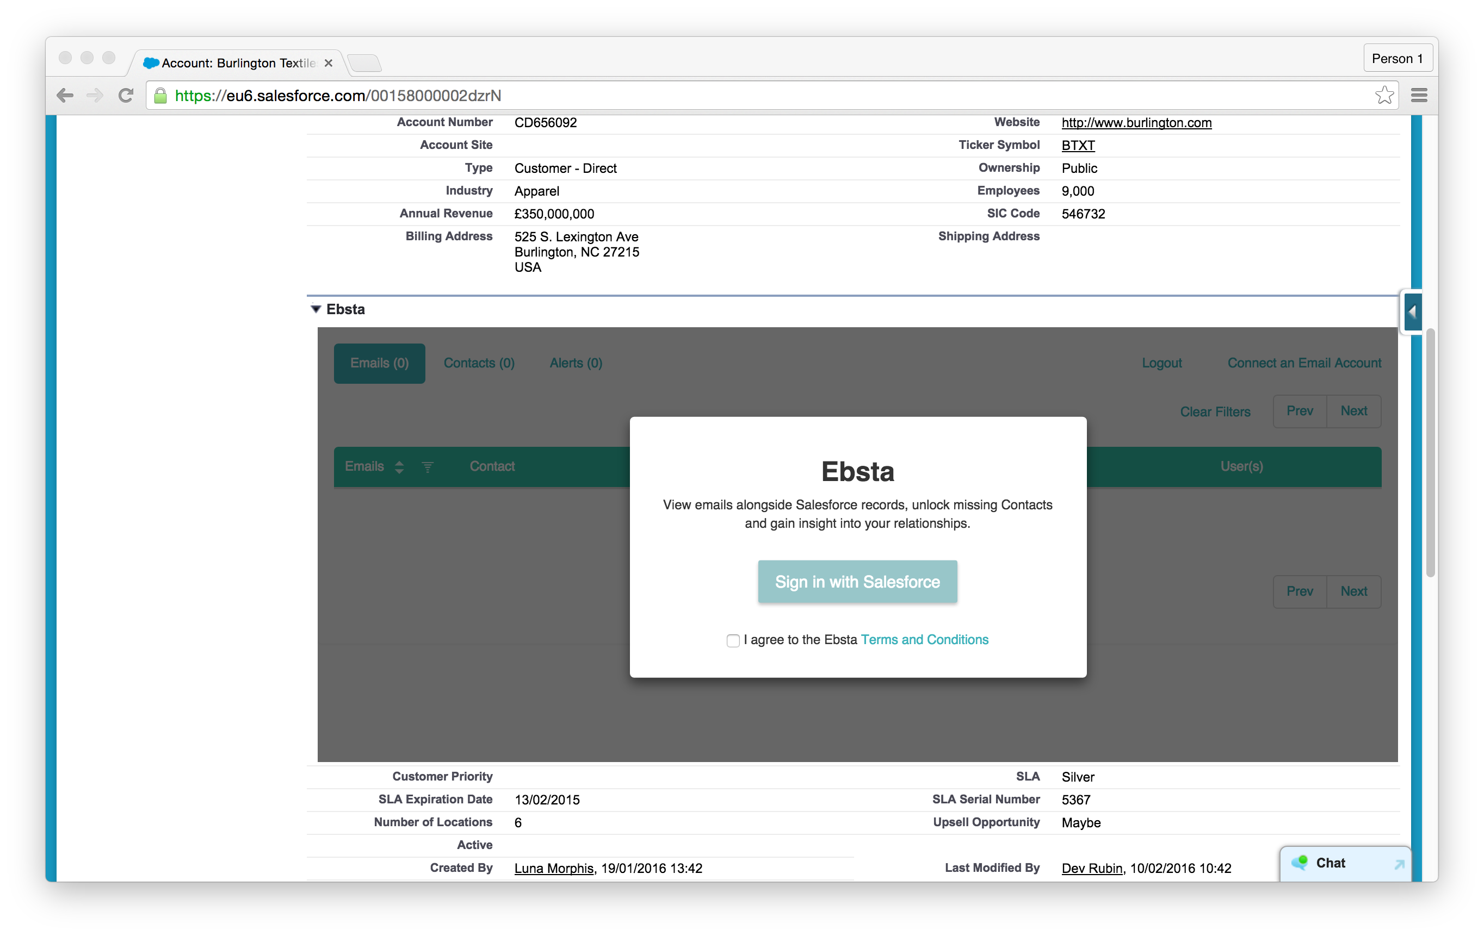Image resolution: width=1484 pixels, height=936 pixels.
Task: Open the burlington.com website link
Action: click(1136, 122)
